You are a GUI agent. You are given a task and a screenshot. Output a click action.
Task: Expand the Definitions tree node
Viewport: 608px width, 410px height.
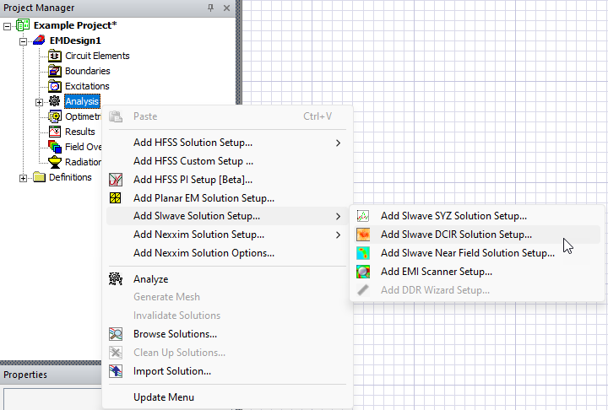(x=24, y=178)
